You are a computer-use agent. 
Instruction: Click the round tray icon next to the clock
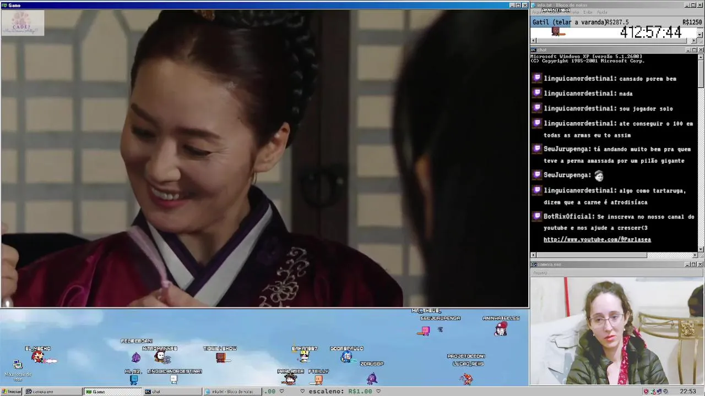coord(666,392)
